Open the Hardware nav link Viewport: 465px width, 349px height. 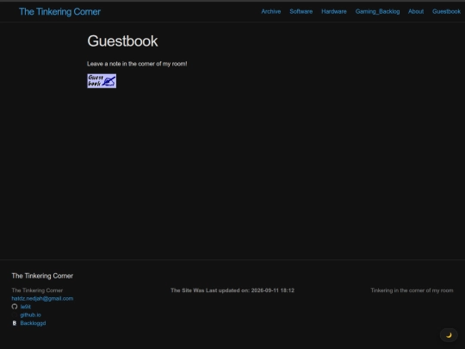point(333,11)
